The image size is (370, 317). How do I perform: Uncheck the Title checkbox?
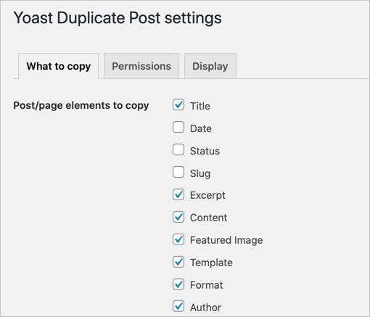pyautogui.click(x=178, y=104)
